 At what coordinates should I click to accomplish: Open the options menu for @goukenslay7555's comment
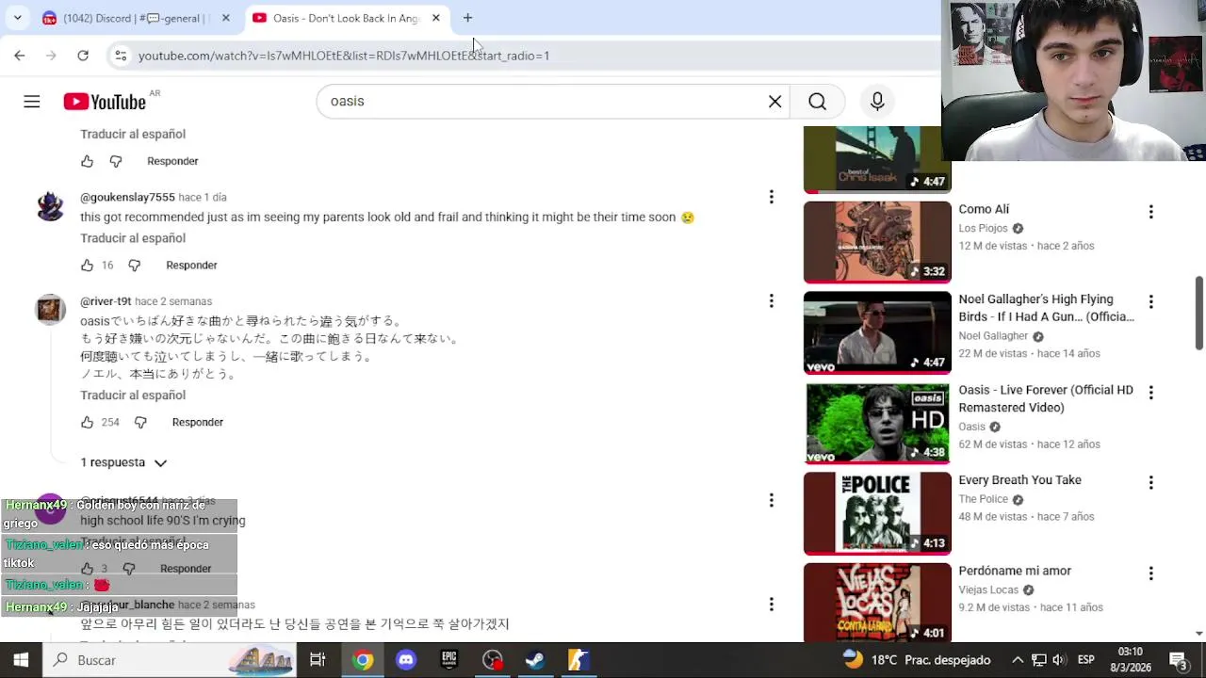click(771, 197)
